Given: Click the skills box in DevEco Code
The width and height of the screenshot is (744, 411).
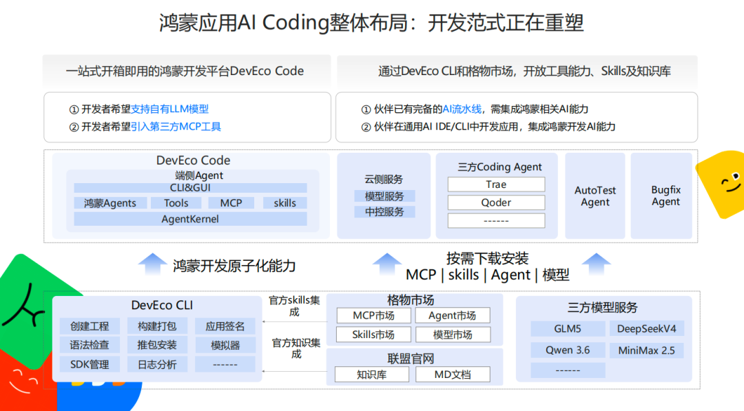Looking at the screenshot, I should [285, 203].
